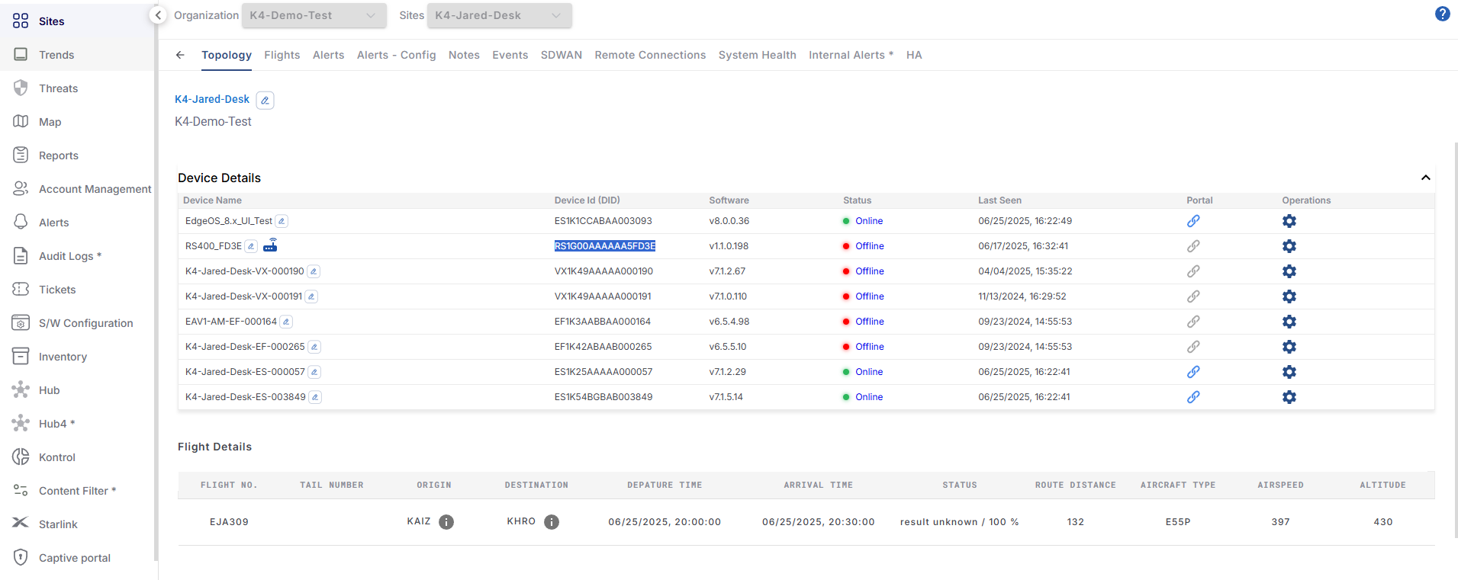Open portal link for K4-Jared-Desk-ES-000057

point(1193,372)
